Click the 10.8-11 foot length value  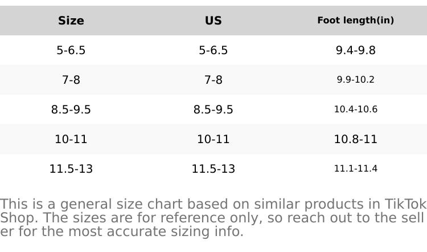point(356,139)
